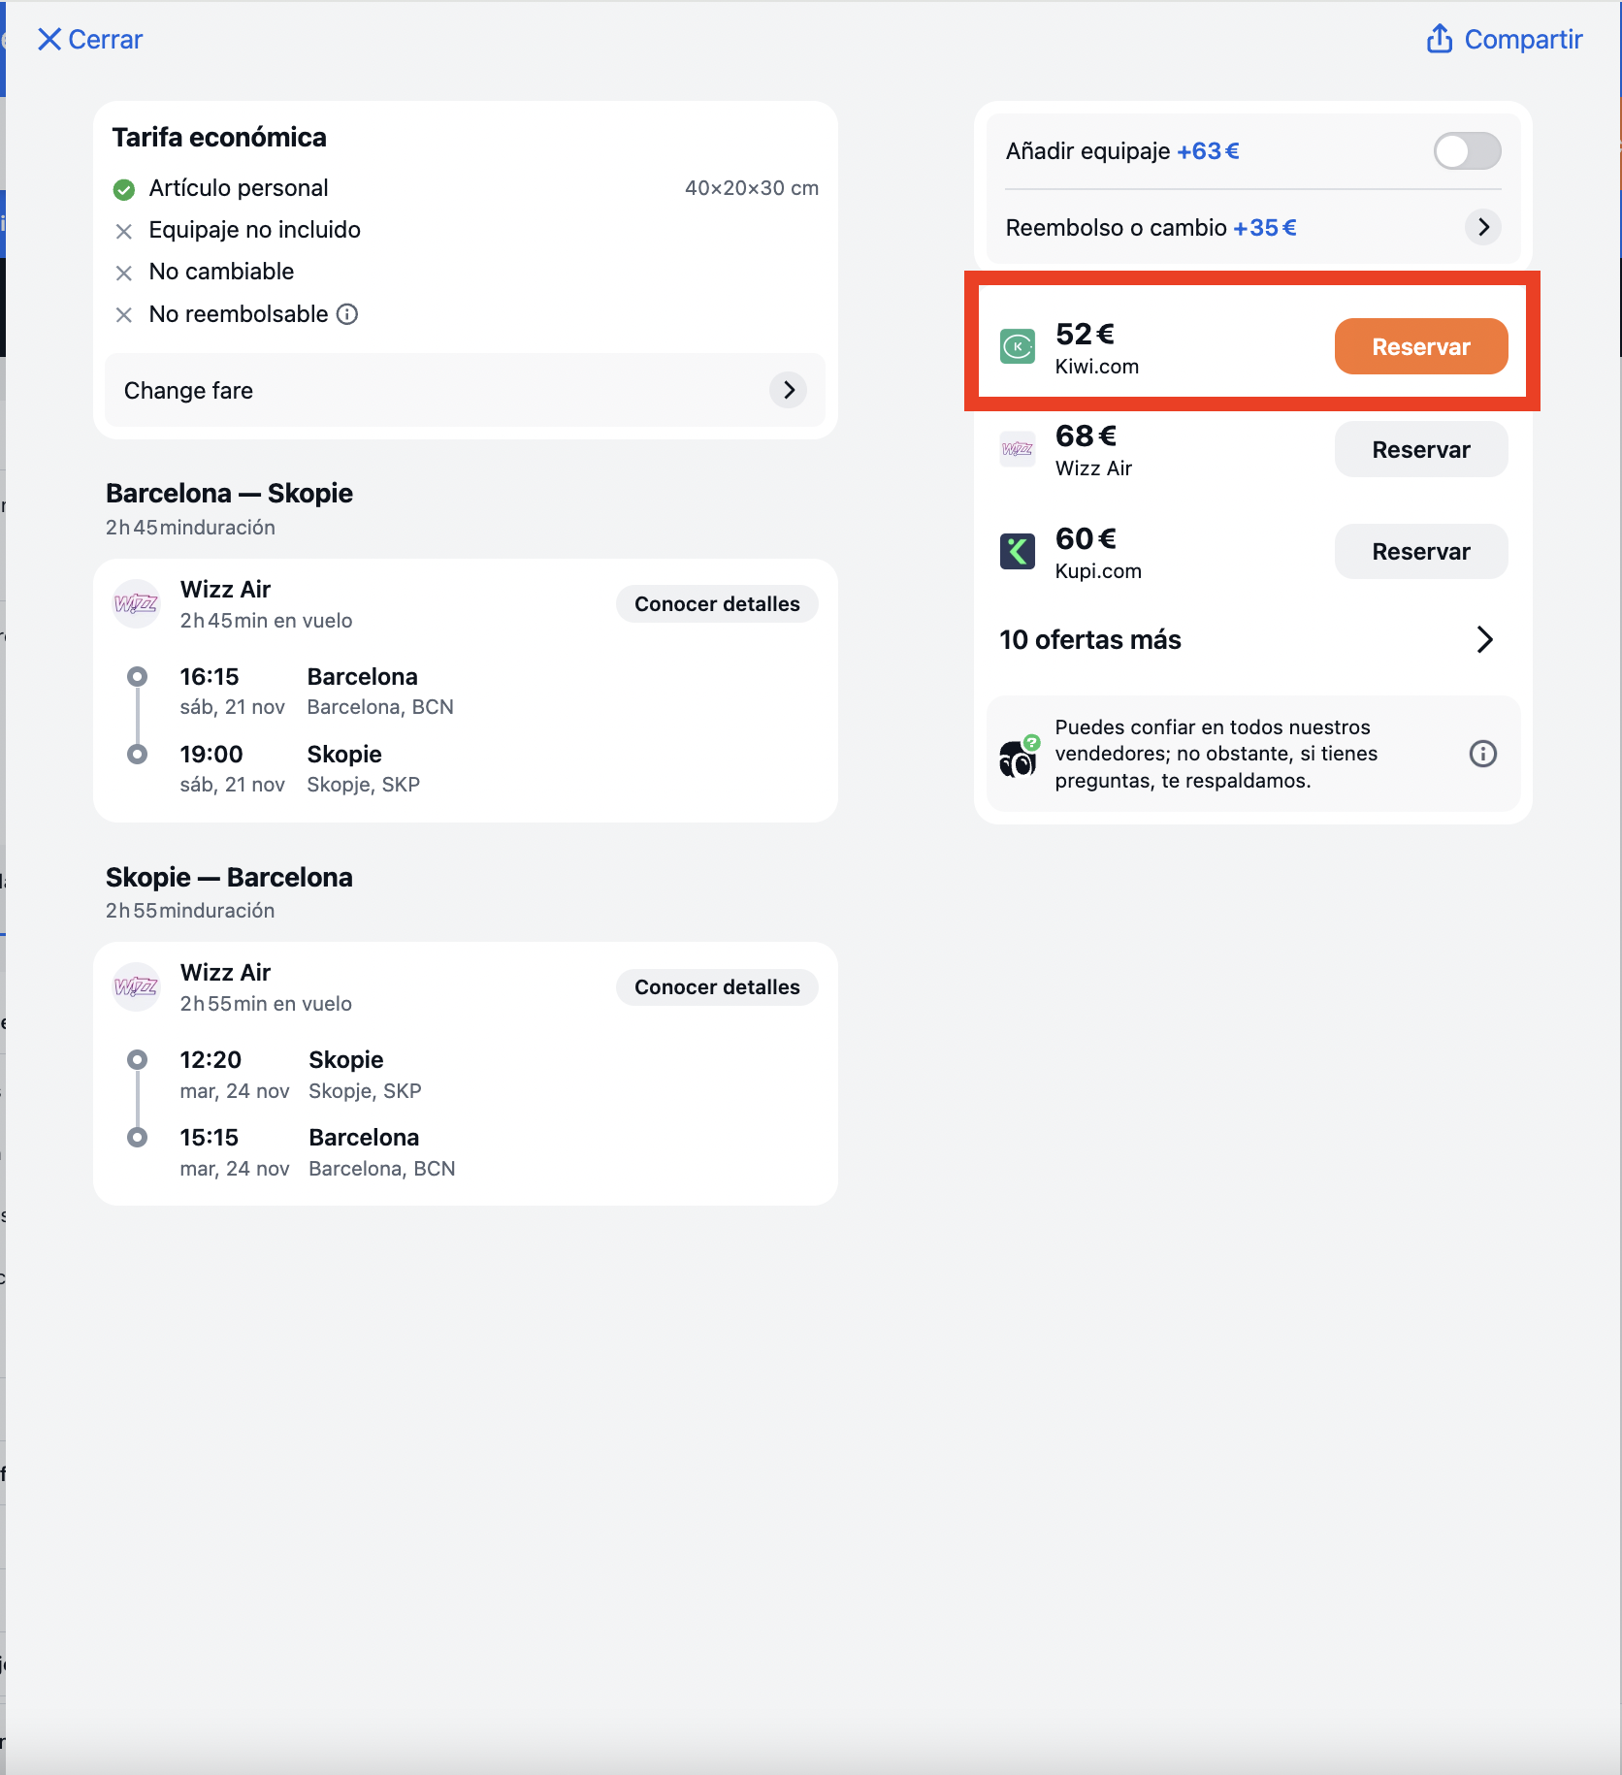Image resolution: width=1622 pixels, height=1775 pixels.
Task: Click the Skopie — Barcelona heading
Action: [x=229, y=878]
